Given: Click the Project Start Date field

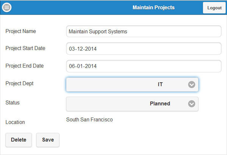Looking at the screenshot, I should tap(143, 49).
